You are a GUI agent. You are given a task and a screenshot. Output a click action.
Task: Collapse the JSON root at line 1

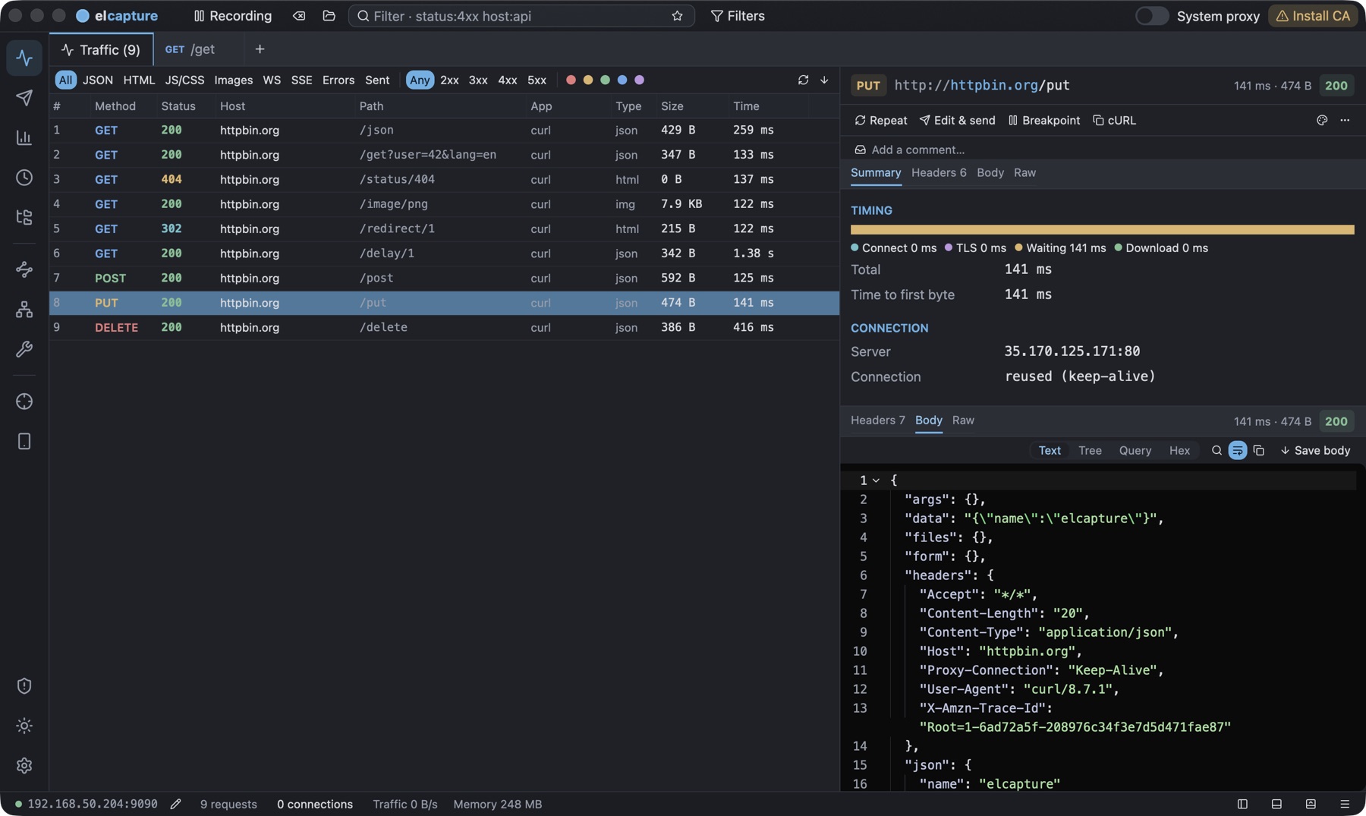(876, 480)
